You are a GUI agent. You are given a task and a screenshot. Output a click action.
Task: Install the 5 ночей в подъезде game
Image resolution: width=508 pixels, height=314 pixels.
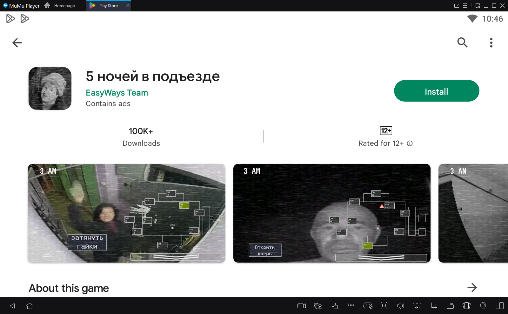point(436,91)
